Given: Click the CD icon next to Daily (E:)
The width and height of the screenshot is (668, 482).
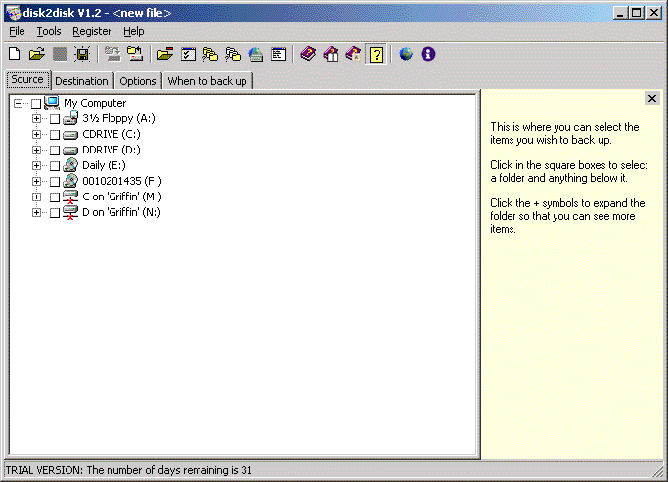Looking at the screenshot, I should pos(70,165).
